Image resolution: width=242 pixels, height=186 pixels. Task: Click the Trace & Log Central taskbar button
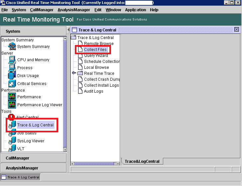click(x=20, y=177)
